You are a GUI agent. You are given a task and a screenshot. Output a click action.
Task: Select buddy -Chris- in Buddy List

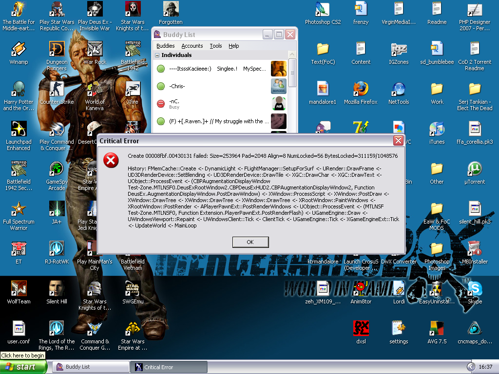[221, 86]
